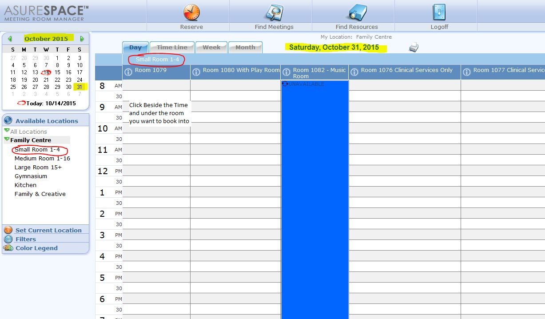Switch to the Week tab
This screenshot has height=319, width=545.
tap(211, 47)
